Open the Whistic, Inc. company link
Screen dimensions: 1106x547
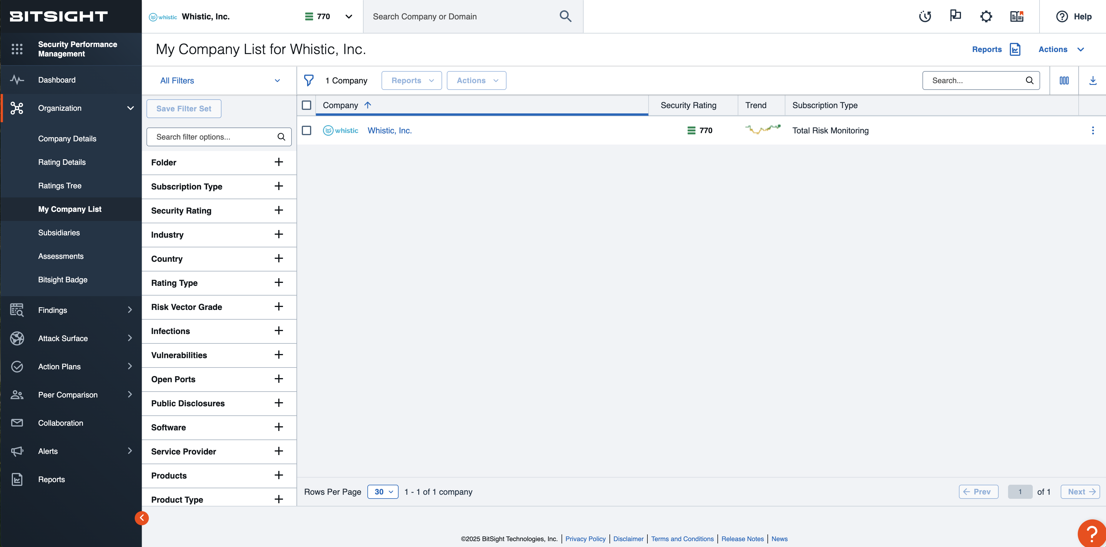click(389, 130)
